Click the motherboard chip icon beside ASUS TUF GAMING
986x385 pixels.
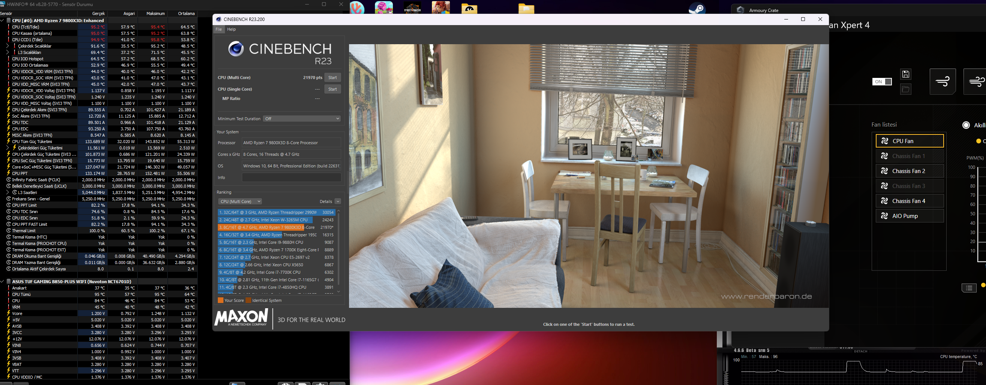pyautogui.click(x=9, y=281)
